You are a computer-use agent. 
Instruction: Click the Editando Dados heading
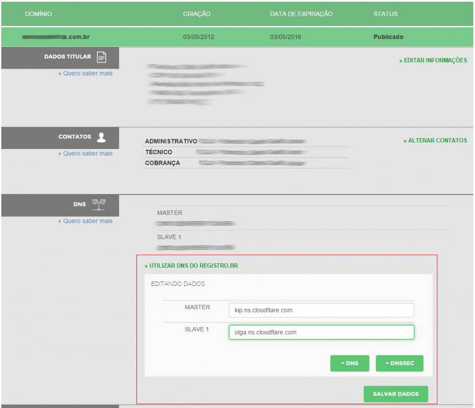click(x=178, y=284)
